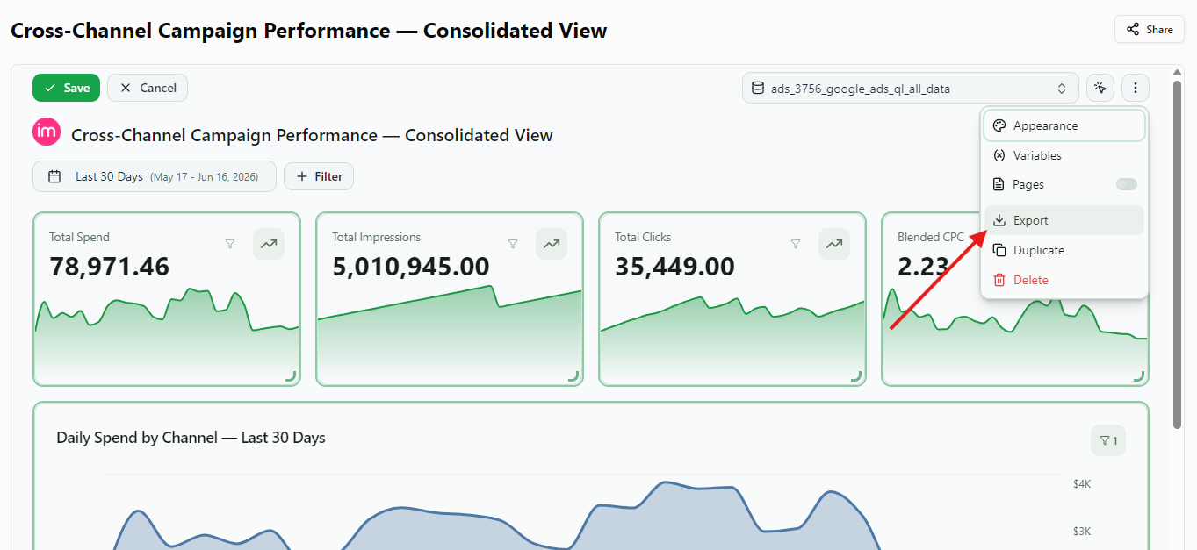
Task: Toggle the Pages switch
Action: click(1126, 184)
